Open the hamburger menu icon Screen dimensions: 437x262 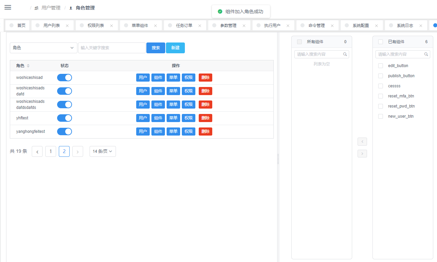click(8, 7)
